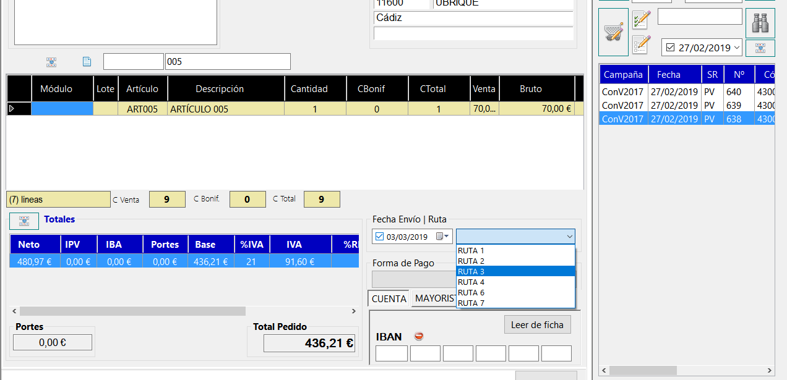Click the first IBAN input box
The height and width of the screenshot is (380, 787).
392,353
